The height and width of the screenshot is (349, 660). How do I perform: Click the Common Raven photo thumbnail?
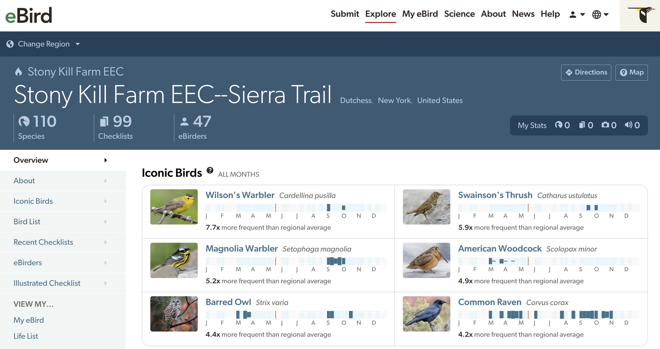pos(426,314)
